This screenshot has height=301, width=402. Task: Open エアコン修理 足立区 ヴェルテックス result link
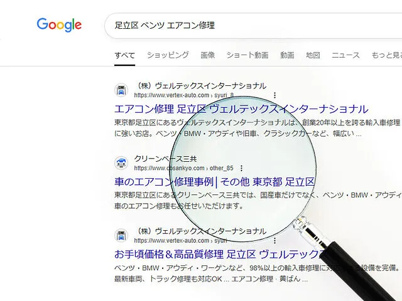pyautogui.click(x=241, y=109)
